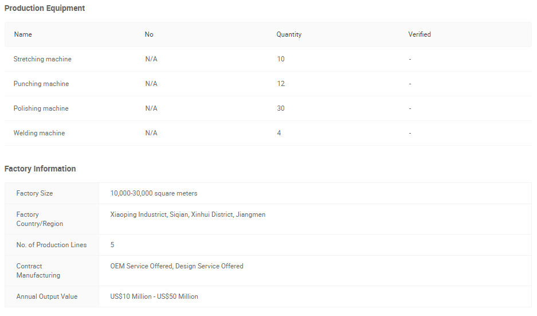Select the Punching machine row name
The width and height of the screenshot is (537, 316).
pyautogui.click(x=41, y=84)
